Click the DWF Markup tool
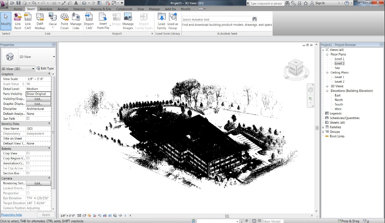 point(39,19)
